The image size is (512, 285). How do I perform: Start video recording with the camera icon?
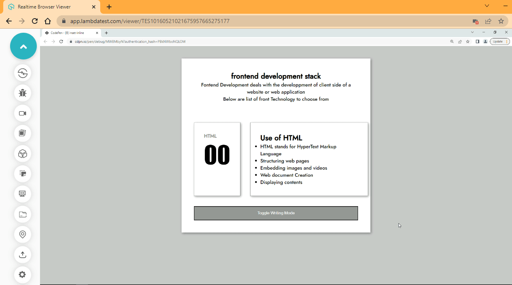[22, 113]
